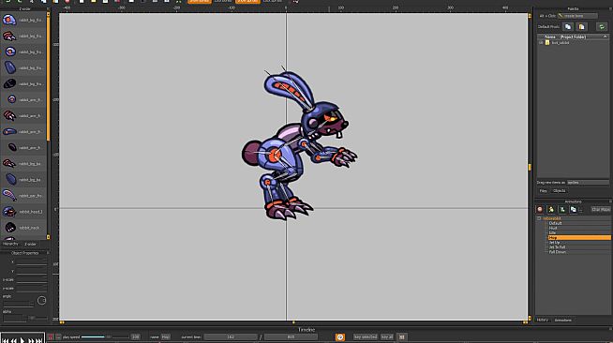Click the y position field in Object Properties
This screenshot has height=343, width=613.
[x=31, y=271]
